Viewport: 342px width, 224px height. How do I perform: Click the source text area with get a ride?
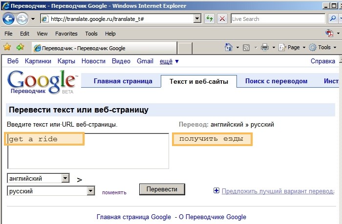tap(88, 151)
